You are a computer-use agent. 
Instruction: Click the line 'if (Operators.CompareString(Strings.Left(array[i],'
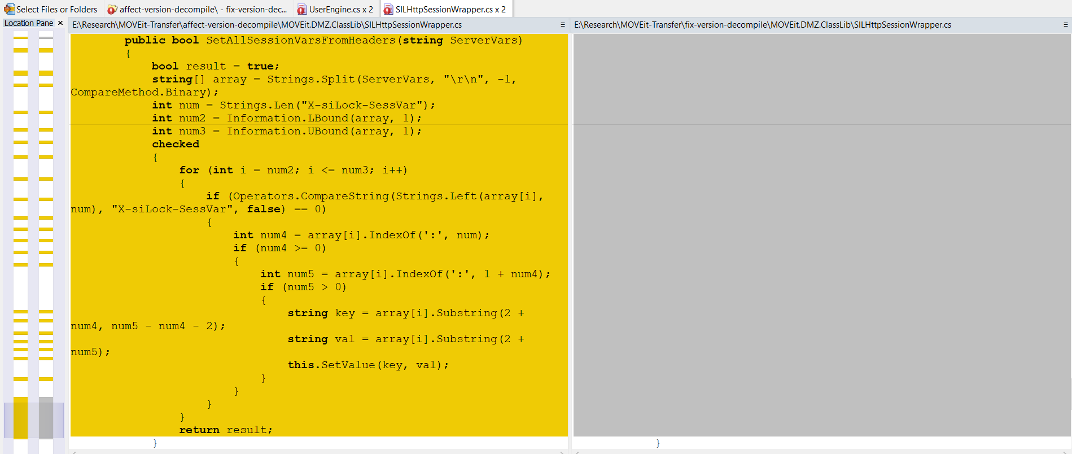(375, 196)
